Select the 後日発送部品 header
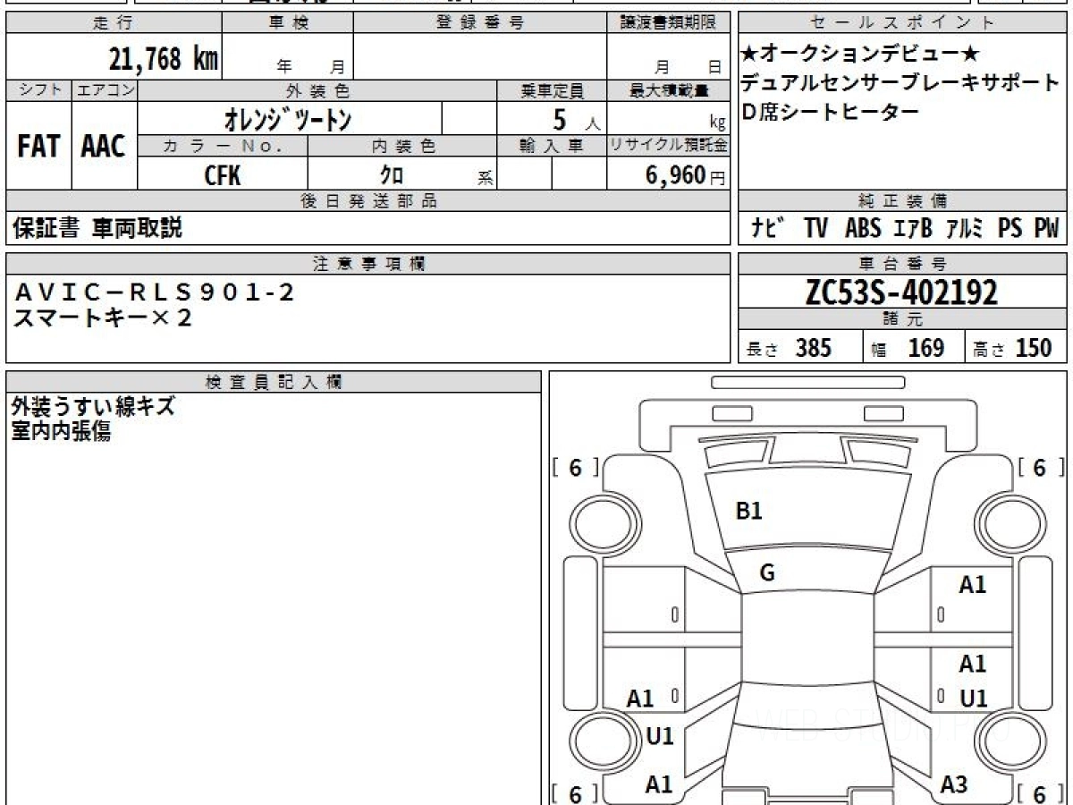The image size is (1073, 805). [368, 201]
